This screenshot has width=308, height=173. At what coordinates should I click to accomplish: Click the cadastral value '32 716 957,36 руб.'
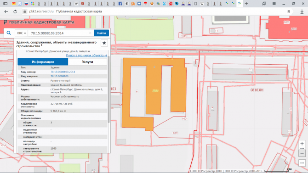tap(62, 104)
